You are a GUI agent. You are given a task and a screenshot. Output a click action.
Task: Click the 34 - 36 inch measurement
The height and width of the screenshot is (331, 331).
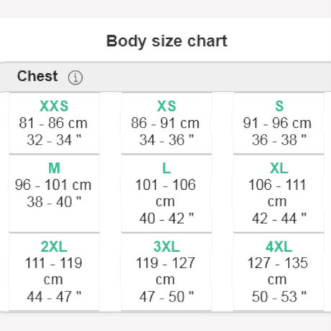point(166,140)
